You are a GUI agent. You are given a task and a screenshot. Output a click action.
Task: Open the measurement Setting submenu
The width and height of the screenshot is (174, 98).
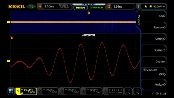click(x=154, y=39)
